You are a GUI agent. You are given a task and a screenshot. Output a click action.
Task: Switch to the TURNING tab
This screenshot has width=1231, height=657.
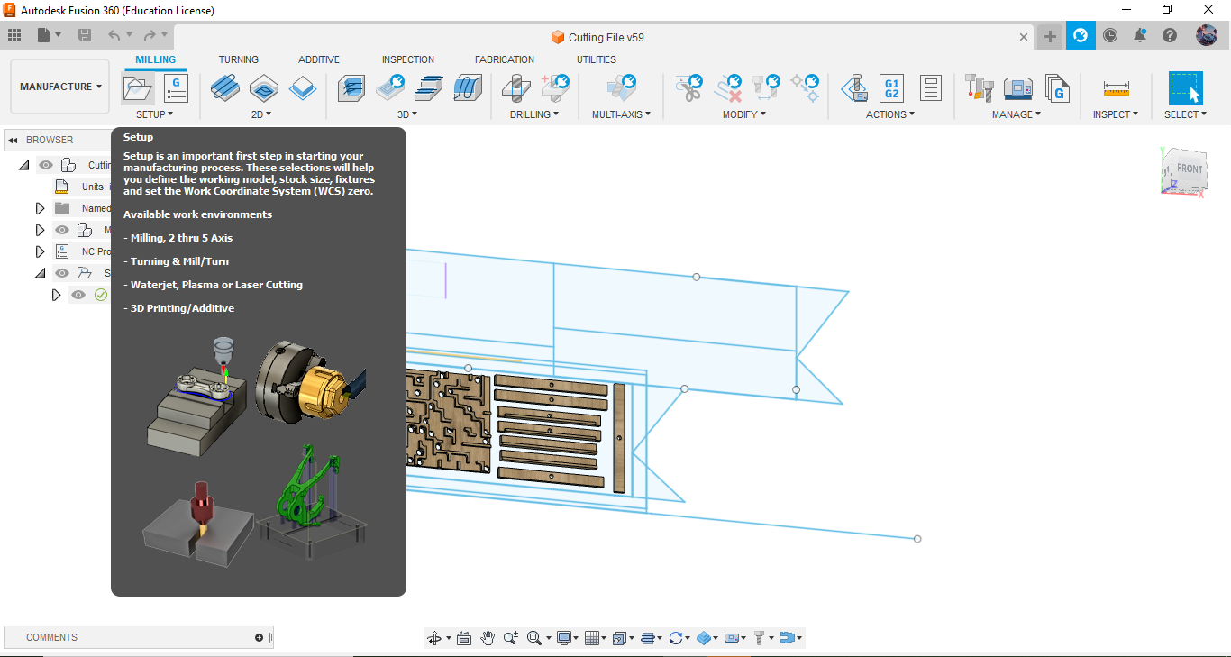(238, 59)
